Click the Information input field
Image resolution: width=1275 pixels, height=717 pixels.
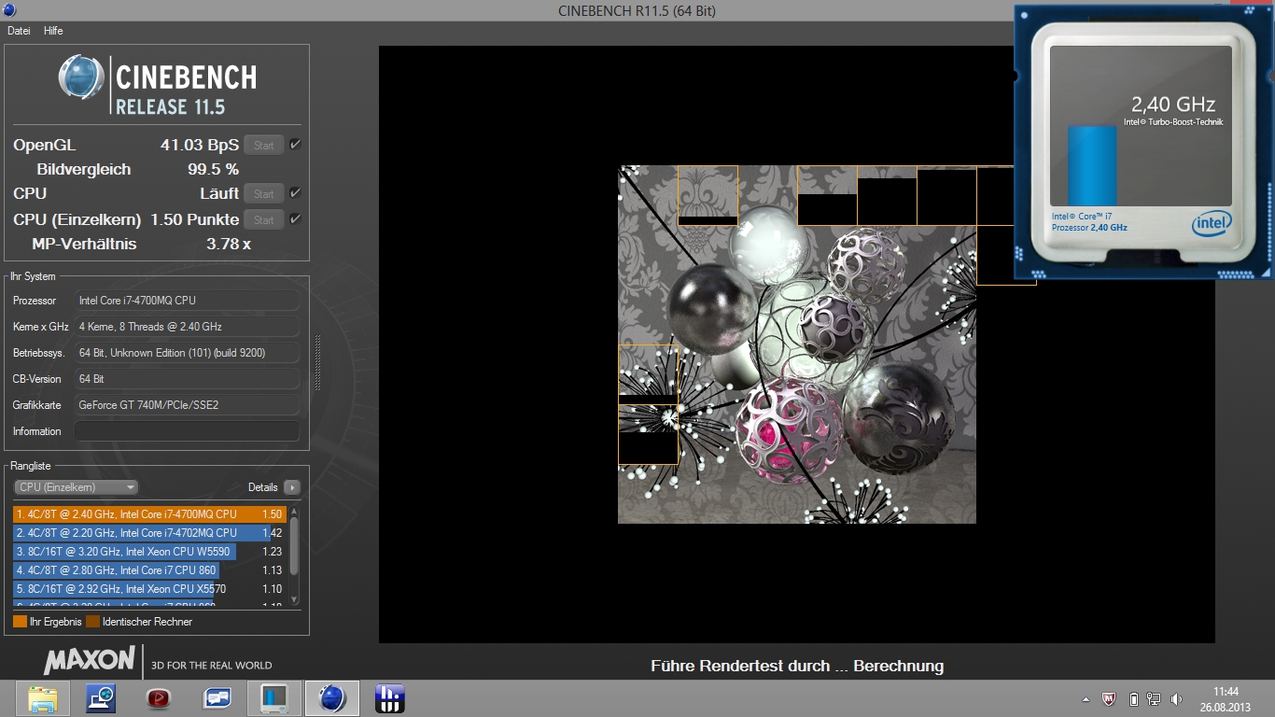[187, 431]
